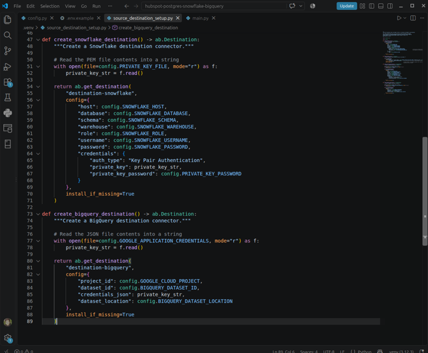Viewport: 428px width, 353px height.
Task: Change indentation via Spaces: 4
Action: click(x=309, y=351)
